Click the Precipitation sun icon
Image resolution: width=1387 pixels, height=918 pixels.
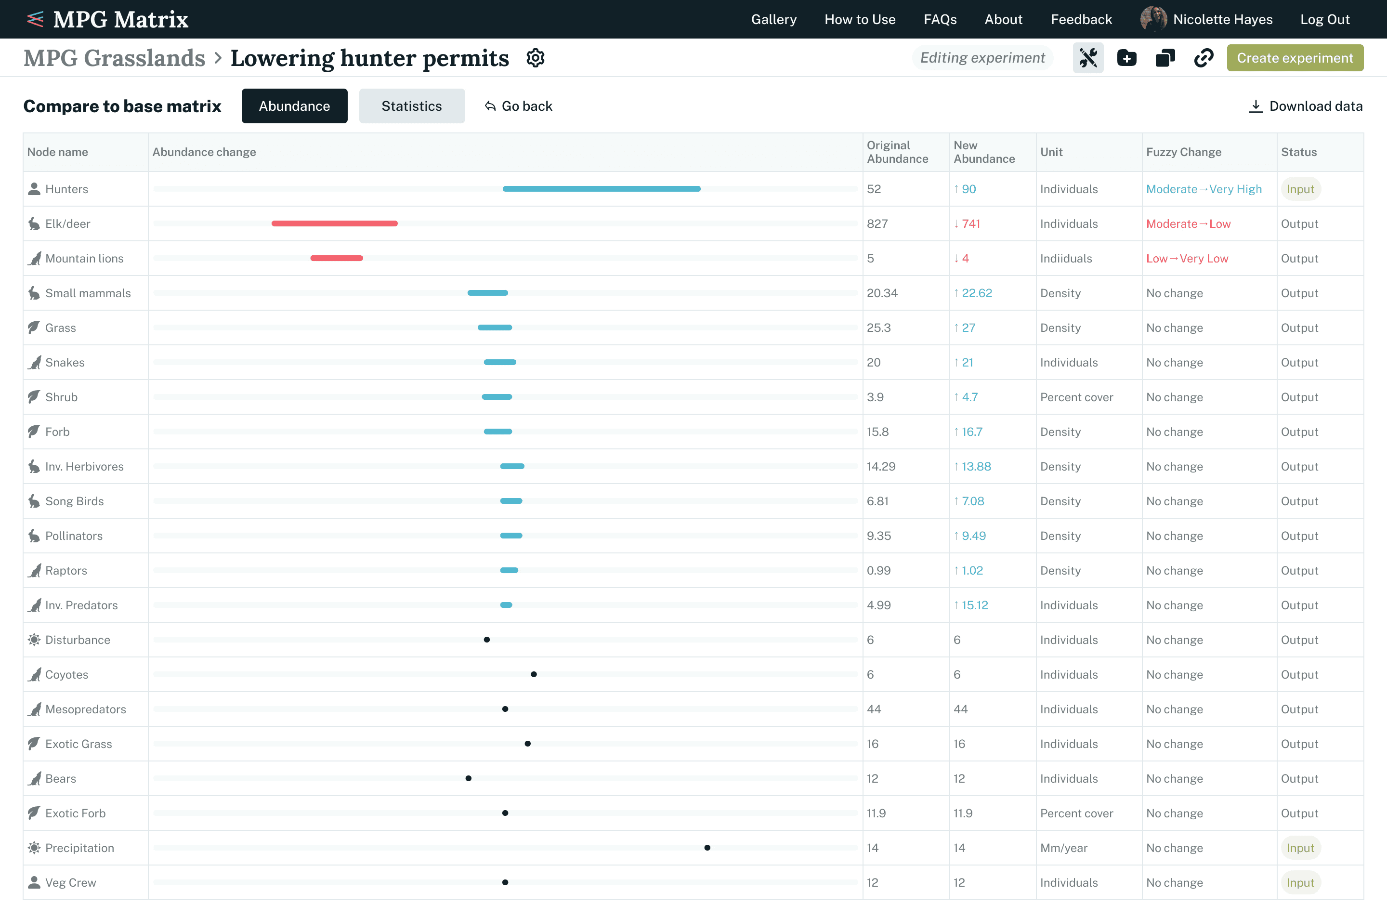(35, 848)
